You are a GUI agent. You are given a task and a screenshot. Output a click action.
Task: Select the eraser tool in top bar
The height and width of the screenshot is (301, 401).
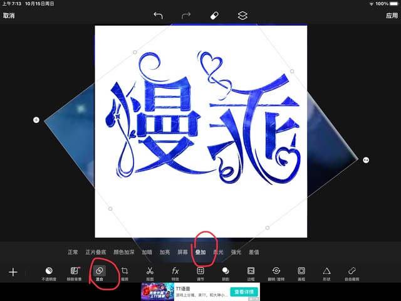click(214, 15)
